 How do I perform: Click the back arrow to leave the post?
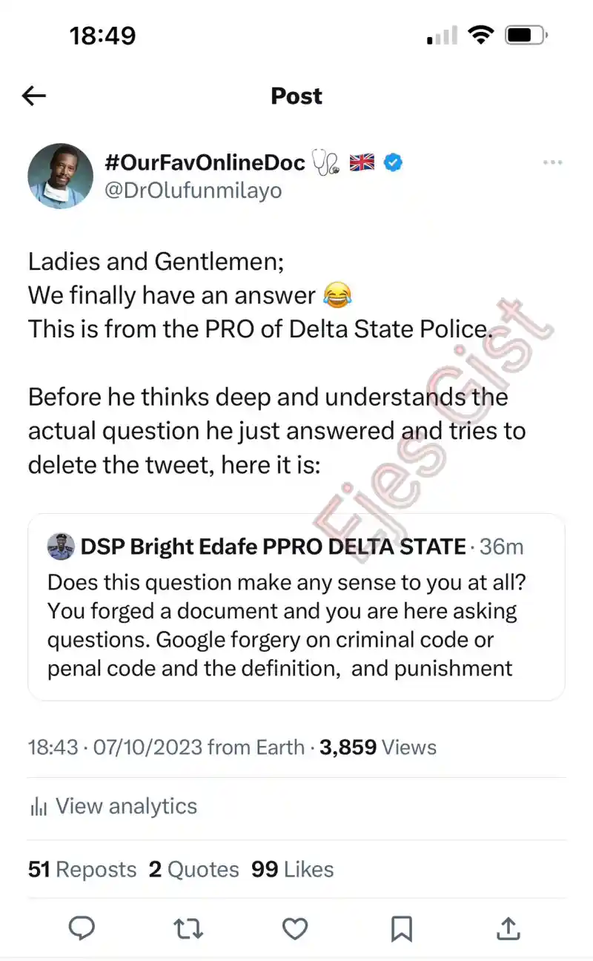[x=33, y=96]
